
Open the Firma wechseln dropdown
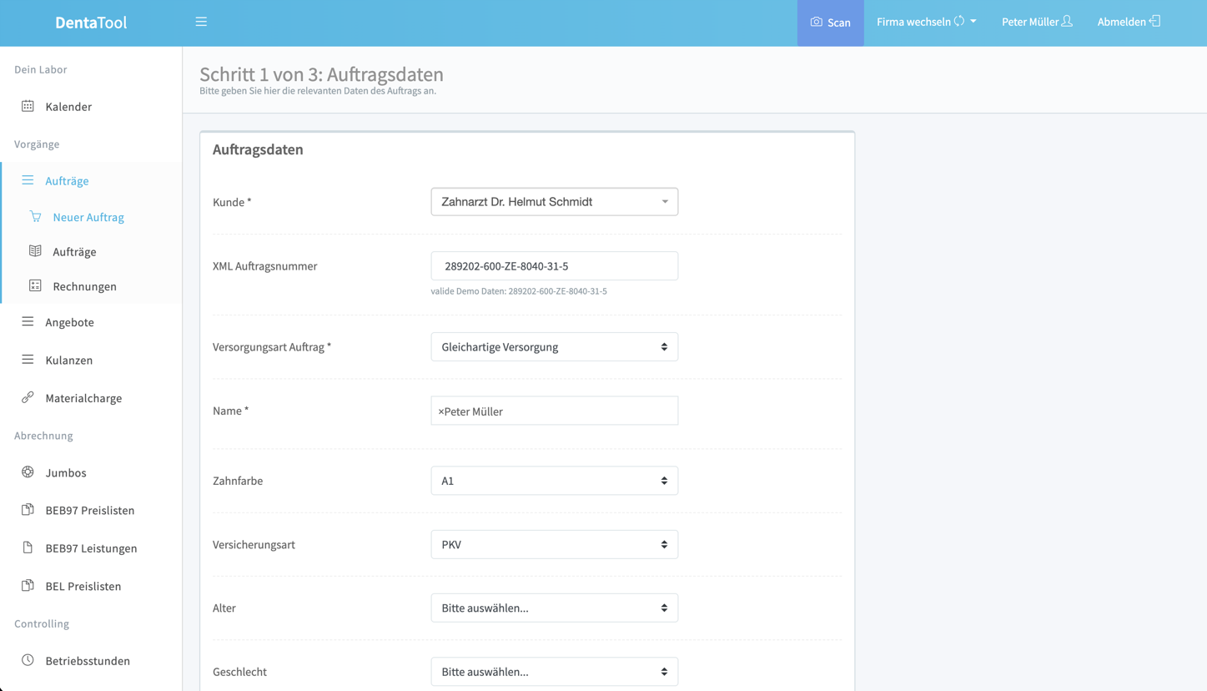926,22
